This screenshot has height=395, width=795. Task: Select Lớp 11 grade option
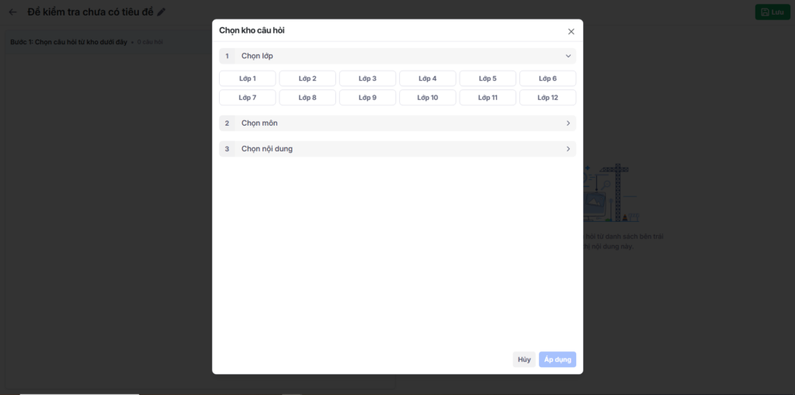pos(488,98)
